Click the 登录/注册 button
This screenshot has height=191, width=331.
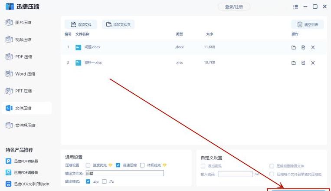click(x=234, y=7)
